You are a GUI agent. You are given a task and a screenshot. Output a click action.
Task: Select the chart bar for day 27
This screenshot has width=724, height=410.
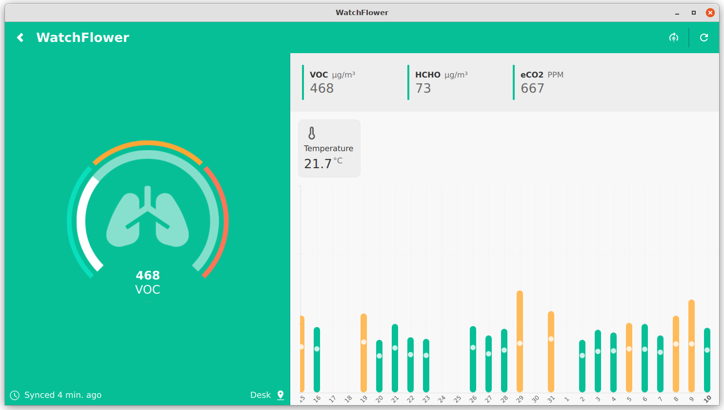click(488, 364)
